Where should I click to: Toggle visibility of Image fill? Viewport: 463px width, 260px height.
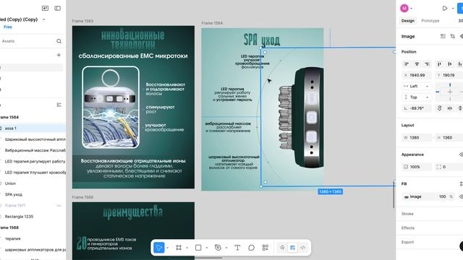pyautogui.click(x=462, y=196)
